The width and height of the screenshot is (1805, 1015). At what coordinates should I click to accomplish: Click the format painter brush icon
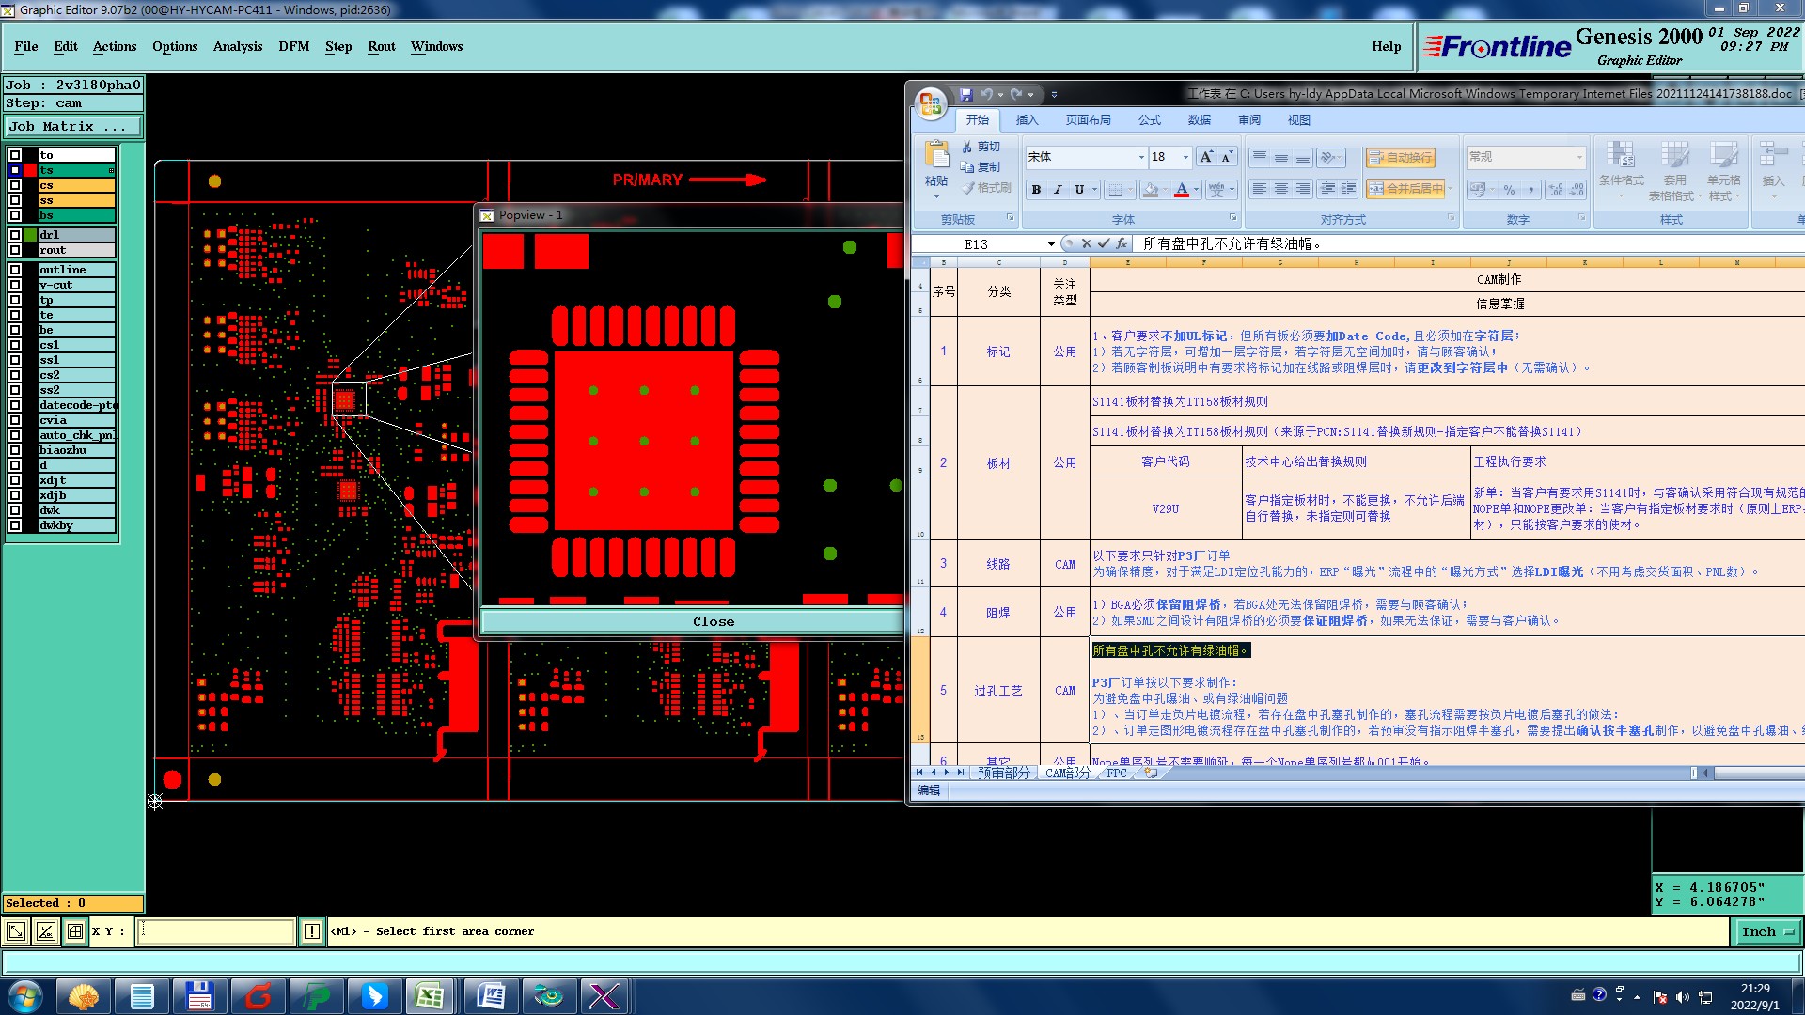click(969, 188)
